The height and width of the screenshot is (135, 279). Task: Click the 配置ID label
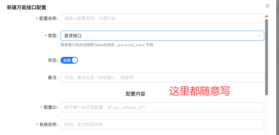pyautogui.click(x=51, y=107)
